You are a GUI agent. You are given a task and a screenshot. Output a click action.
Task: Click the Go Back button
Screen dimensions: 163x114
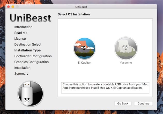(123, 103)
